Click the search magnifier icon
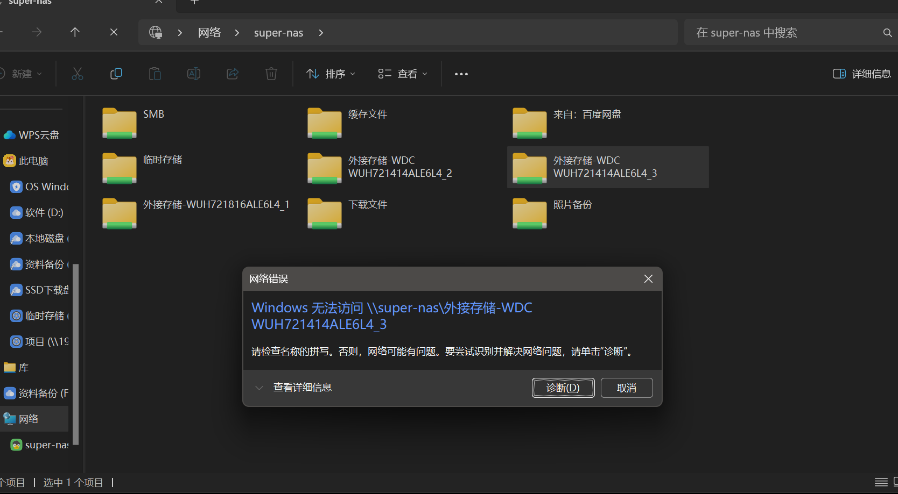This screenshot has height=494, width=898. pos(888,33)
